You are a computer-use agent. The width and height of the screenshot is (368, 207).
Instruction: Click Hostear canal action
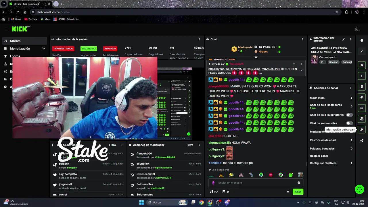pos(319,156)
